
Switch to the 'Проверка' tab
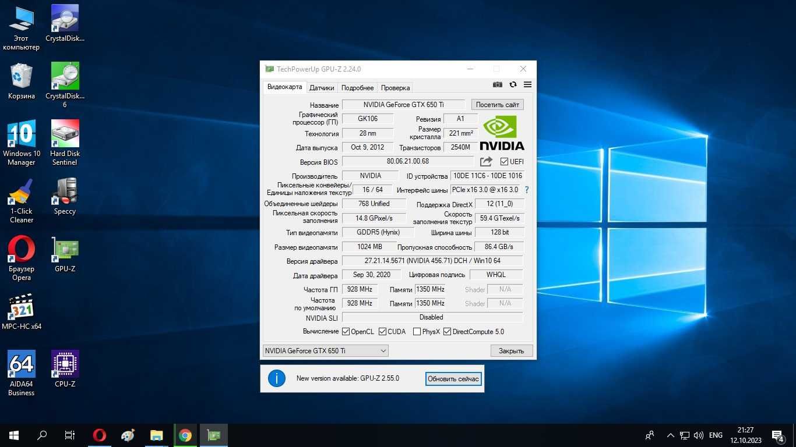click(395, 88)
